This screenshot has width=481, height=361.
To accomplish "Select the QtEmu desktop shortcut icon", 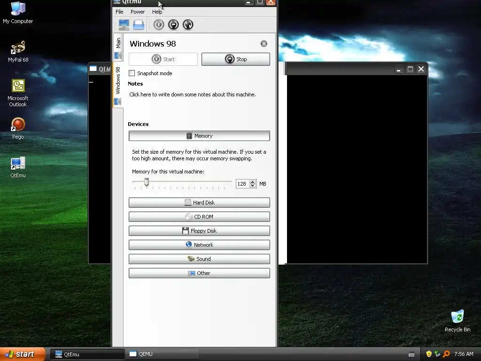I will [18, 167].
